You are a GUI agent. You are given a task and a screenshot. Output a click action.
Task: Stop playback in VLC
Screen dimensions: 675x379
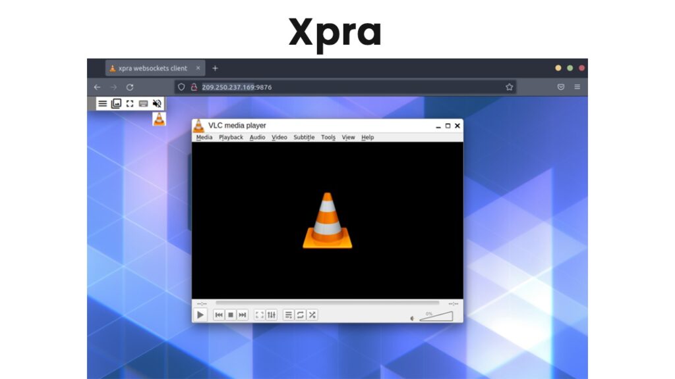[231, 315]
